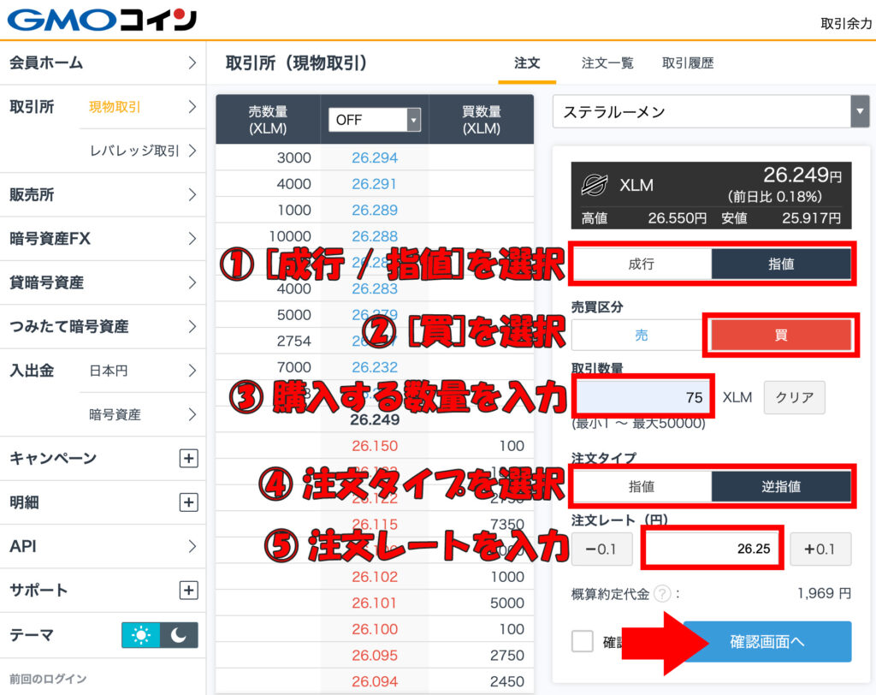The width and height of the screenshot is (876, 695).
Task: Expand the サポート plus icon
Action: (x=189, y=590)
